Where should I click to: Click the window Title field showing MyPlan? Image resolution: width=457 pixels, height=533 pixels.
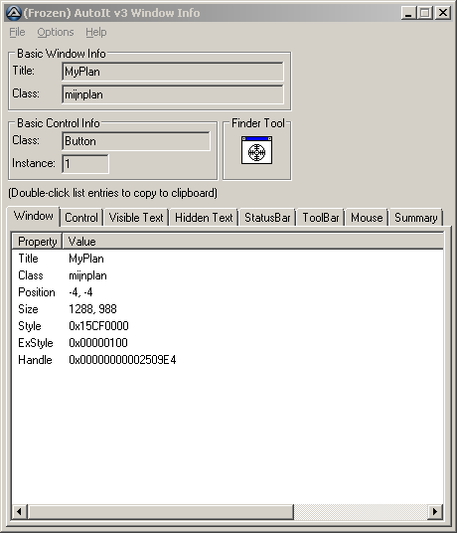[x=173, y=72]
